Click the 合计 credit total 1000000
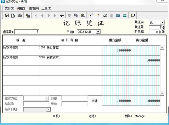This screenshot has height=125, width=169. tap(153, 101)
